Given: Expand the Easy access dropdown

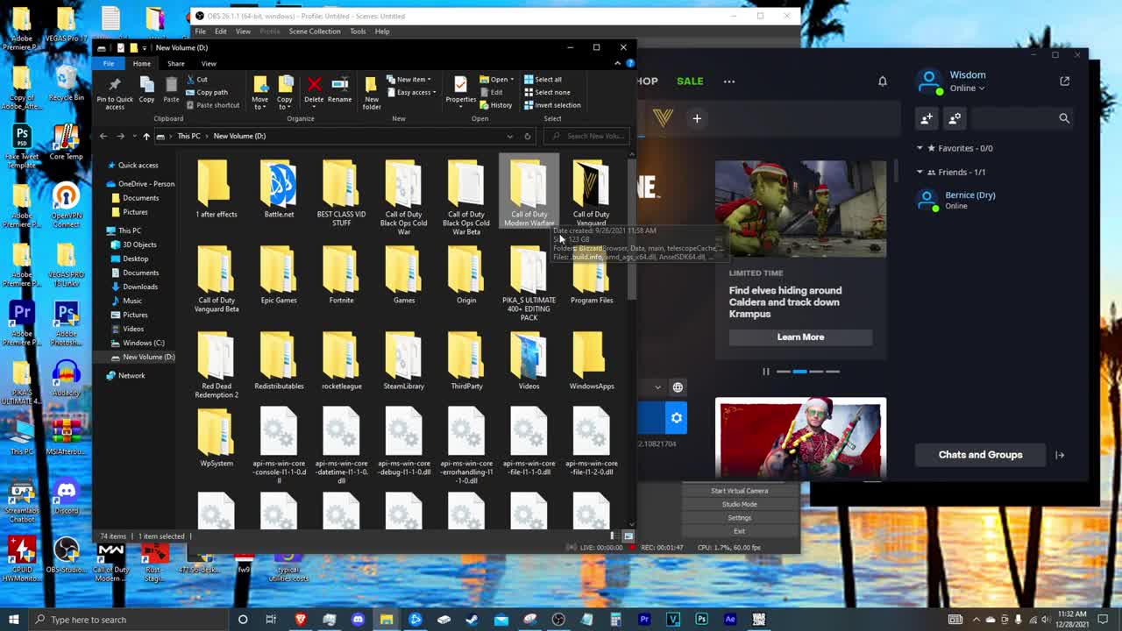Looking at the screenshot, I should point(411,92).
